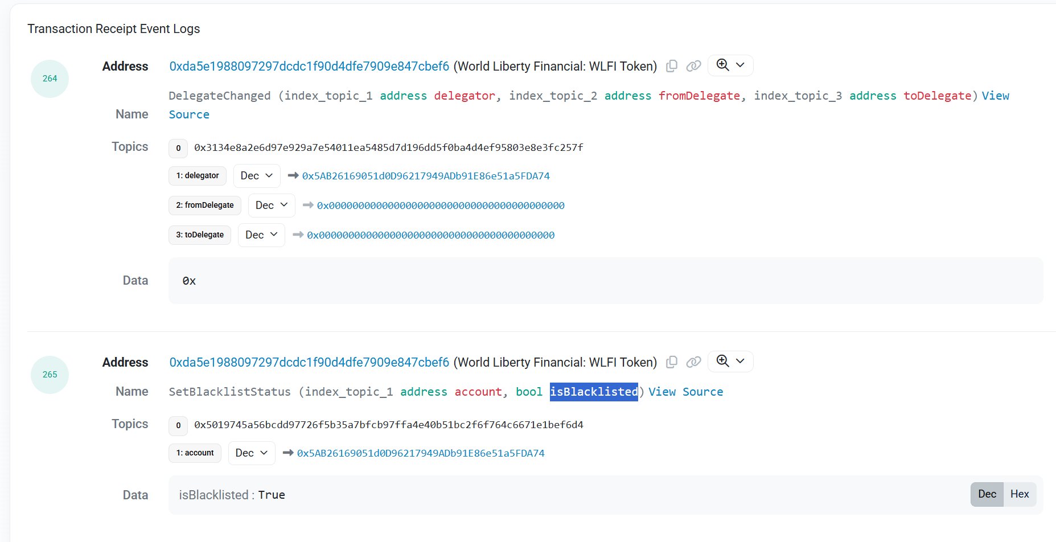1056x542 pixels.
Task: Open magnifier filter menu for log 265
Action: point(730,362)
